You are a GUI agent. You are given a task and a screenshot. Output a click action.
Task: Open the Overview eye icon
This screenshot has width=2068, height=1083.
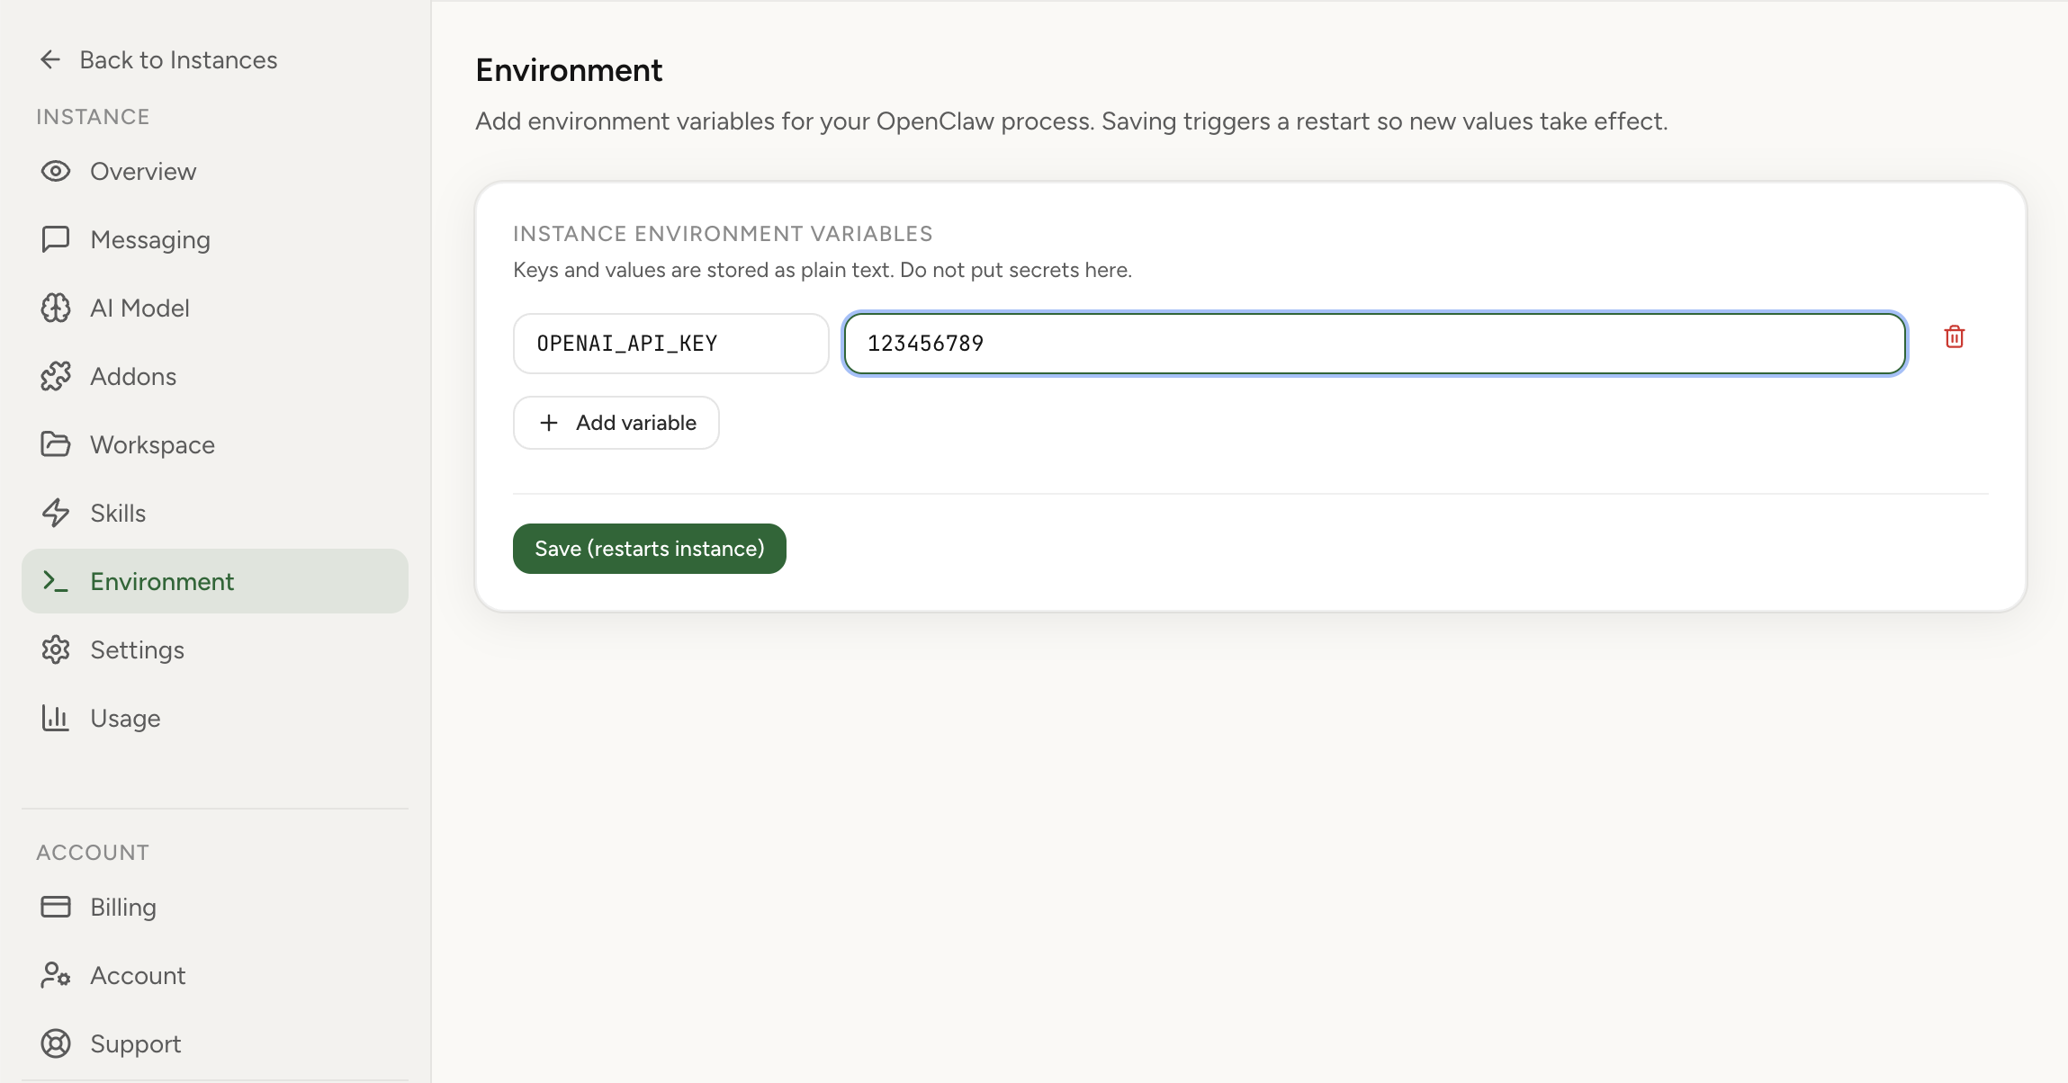tap(56, 171)
